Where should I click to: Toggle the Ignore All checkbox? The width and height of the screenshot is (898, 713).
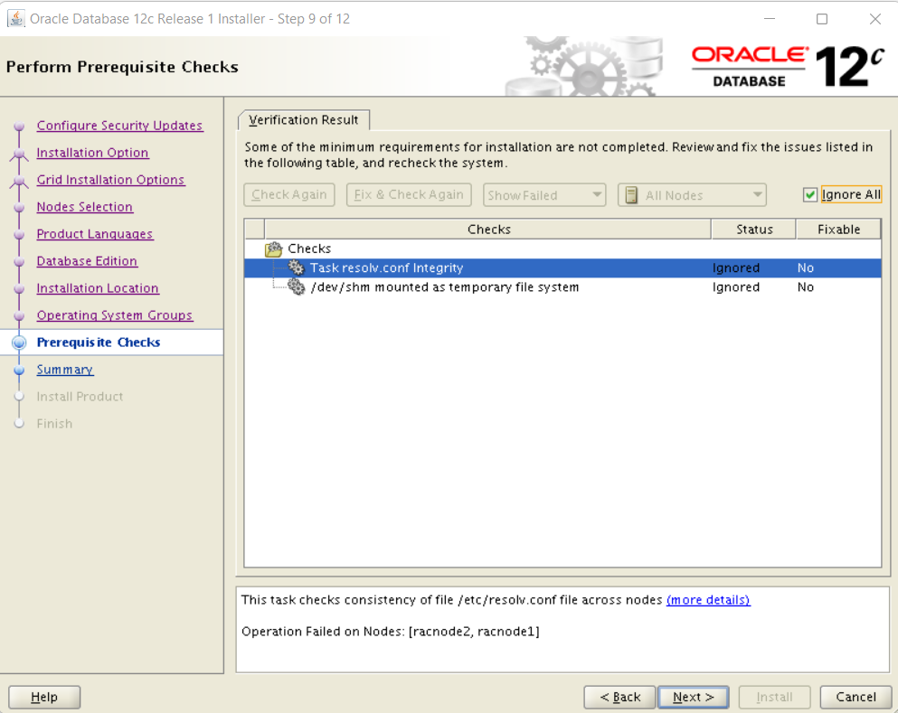click(x=809, y=195)
